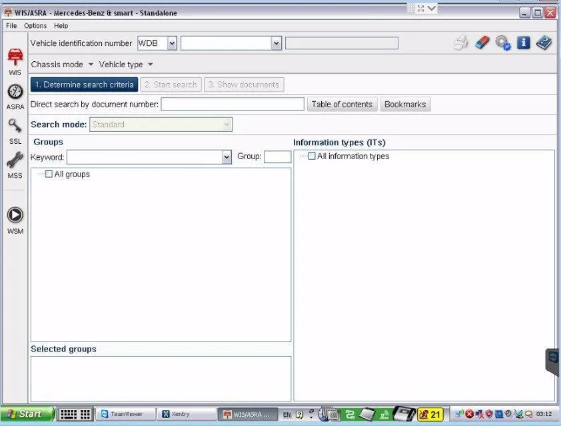Screen dimensions: 561x426
Task: Click the red shield tray icon
Action: (x=489, y=414)
